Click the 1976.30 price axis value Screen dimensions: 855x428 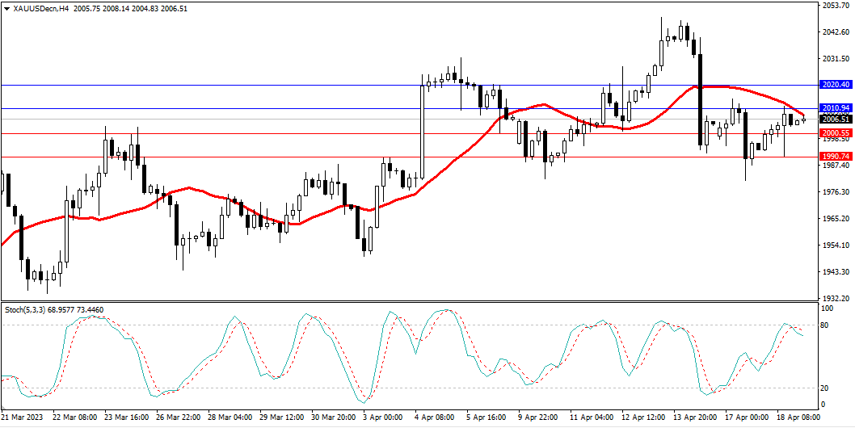pos(836,192)
